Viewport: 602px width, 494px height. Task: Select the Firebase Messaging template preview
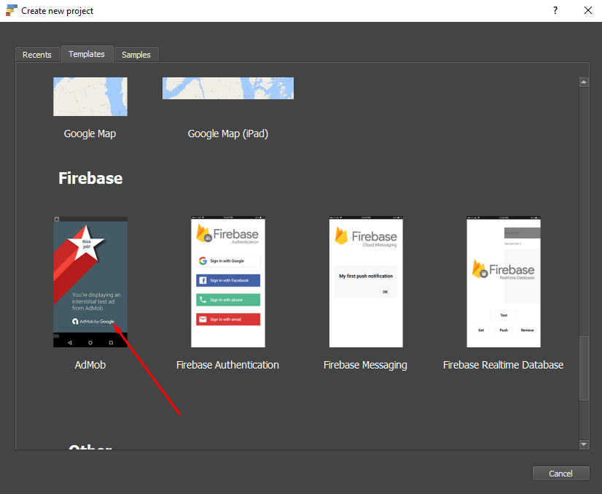coord(366,282)
